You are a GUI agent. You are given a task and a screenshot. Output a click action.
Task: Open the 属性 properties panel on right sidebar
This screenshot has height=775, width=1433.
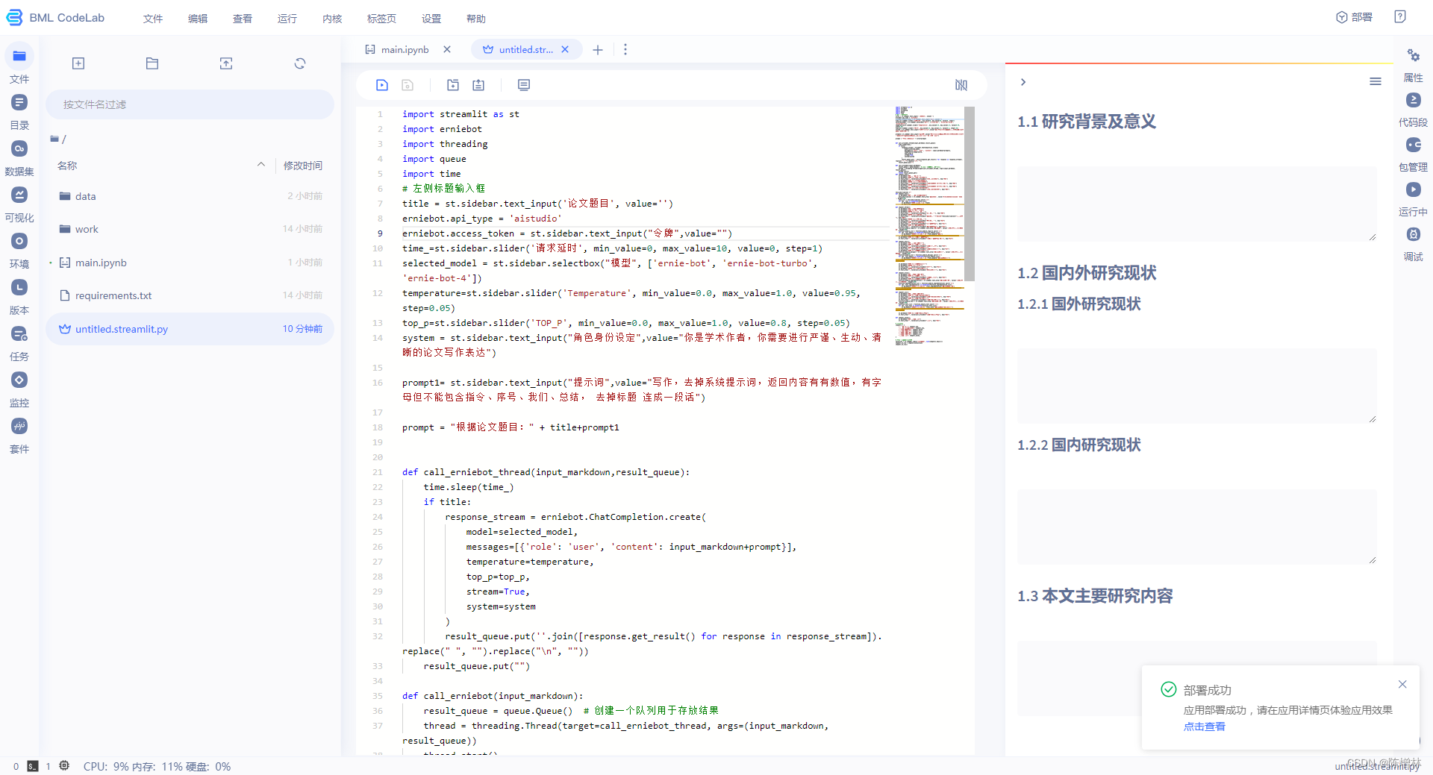click(x=1413, y=65)
